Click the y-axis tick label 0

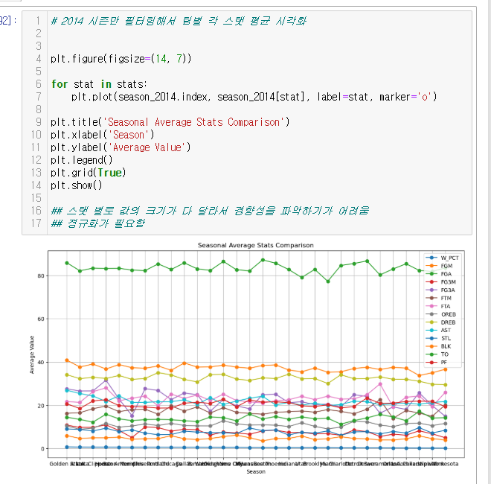click(42, 449)
